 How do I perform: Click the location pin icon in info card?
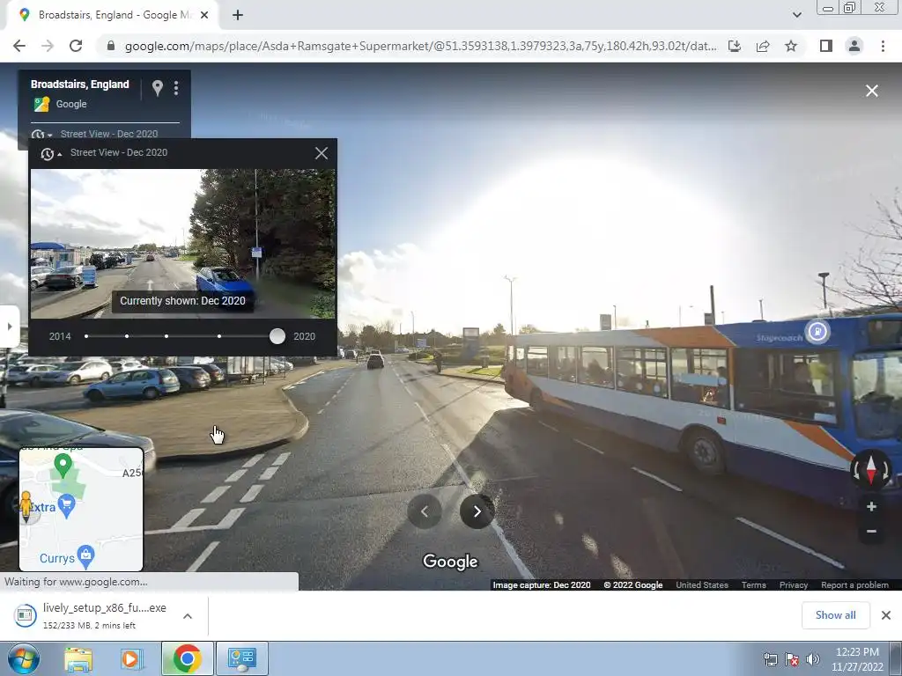157,88
